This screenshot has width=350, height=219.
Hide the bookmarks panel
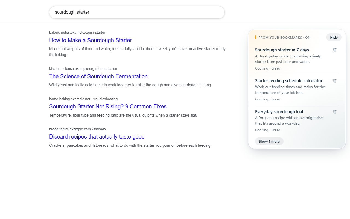click(334, 38)
